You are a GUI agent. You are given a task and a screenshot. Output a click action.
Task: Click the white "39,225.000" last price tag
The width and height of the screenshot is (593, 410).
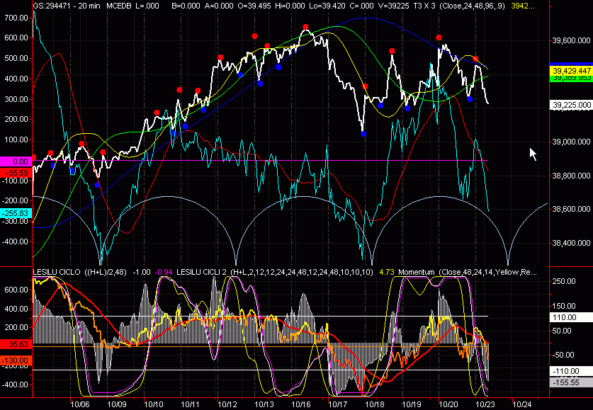click(x=572, y=105)
